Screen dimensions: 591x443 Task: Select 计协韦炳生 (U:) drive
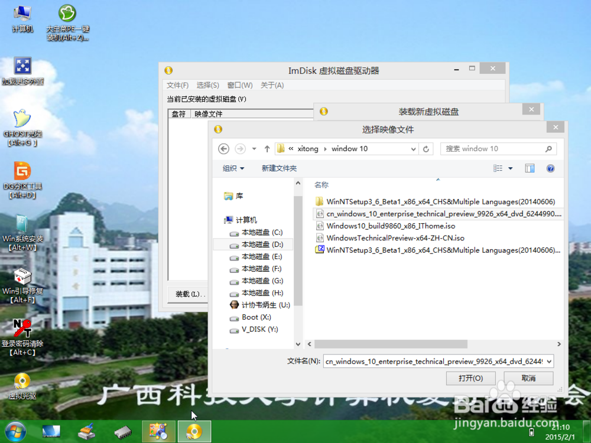click(x=260, y=305)
